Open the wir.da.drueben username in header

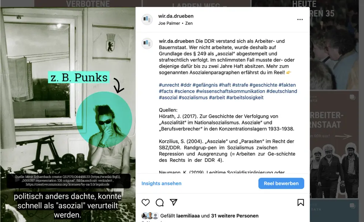pyautogui.click(x=176, y=16)
